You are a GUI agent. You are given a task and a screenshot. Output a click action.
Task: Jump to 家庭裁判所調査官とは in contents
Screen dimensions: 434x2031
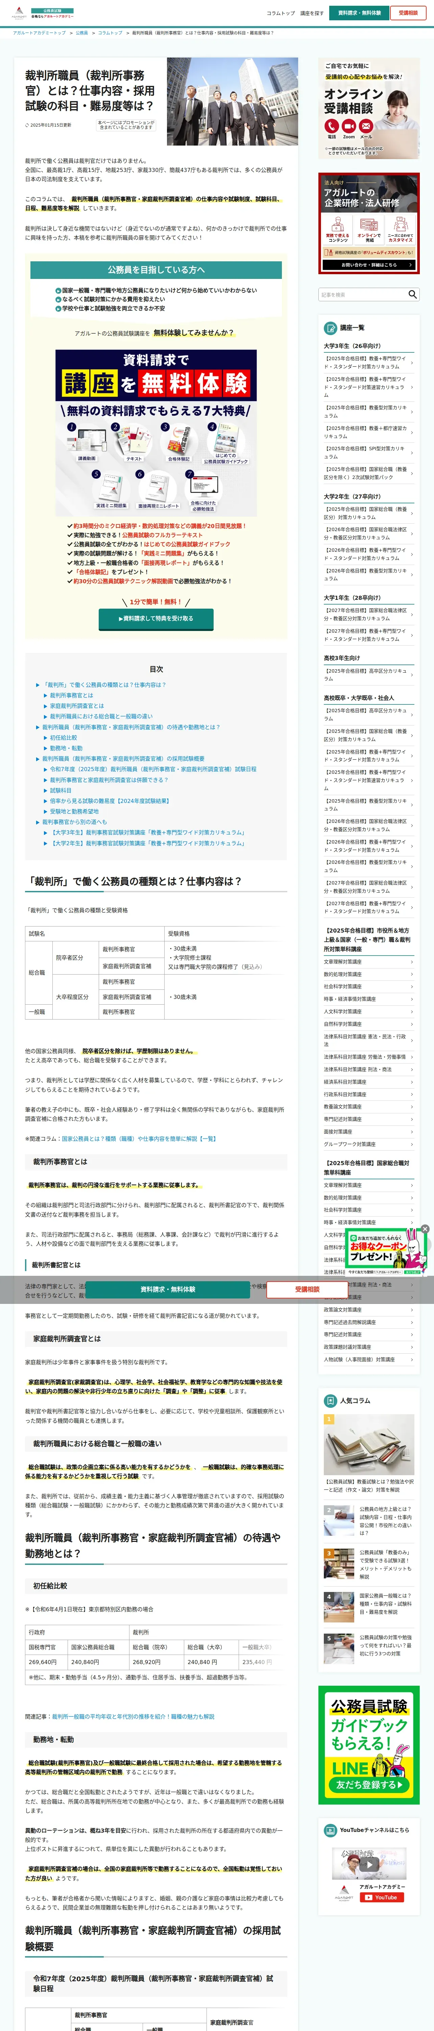[76, 706]
